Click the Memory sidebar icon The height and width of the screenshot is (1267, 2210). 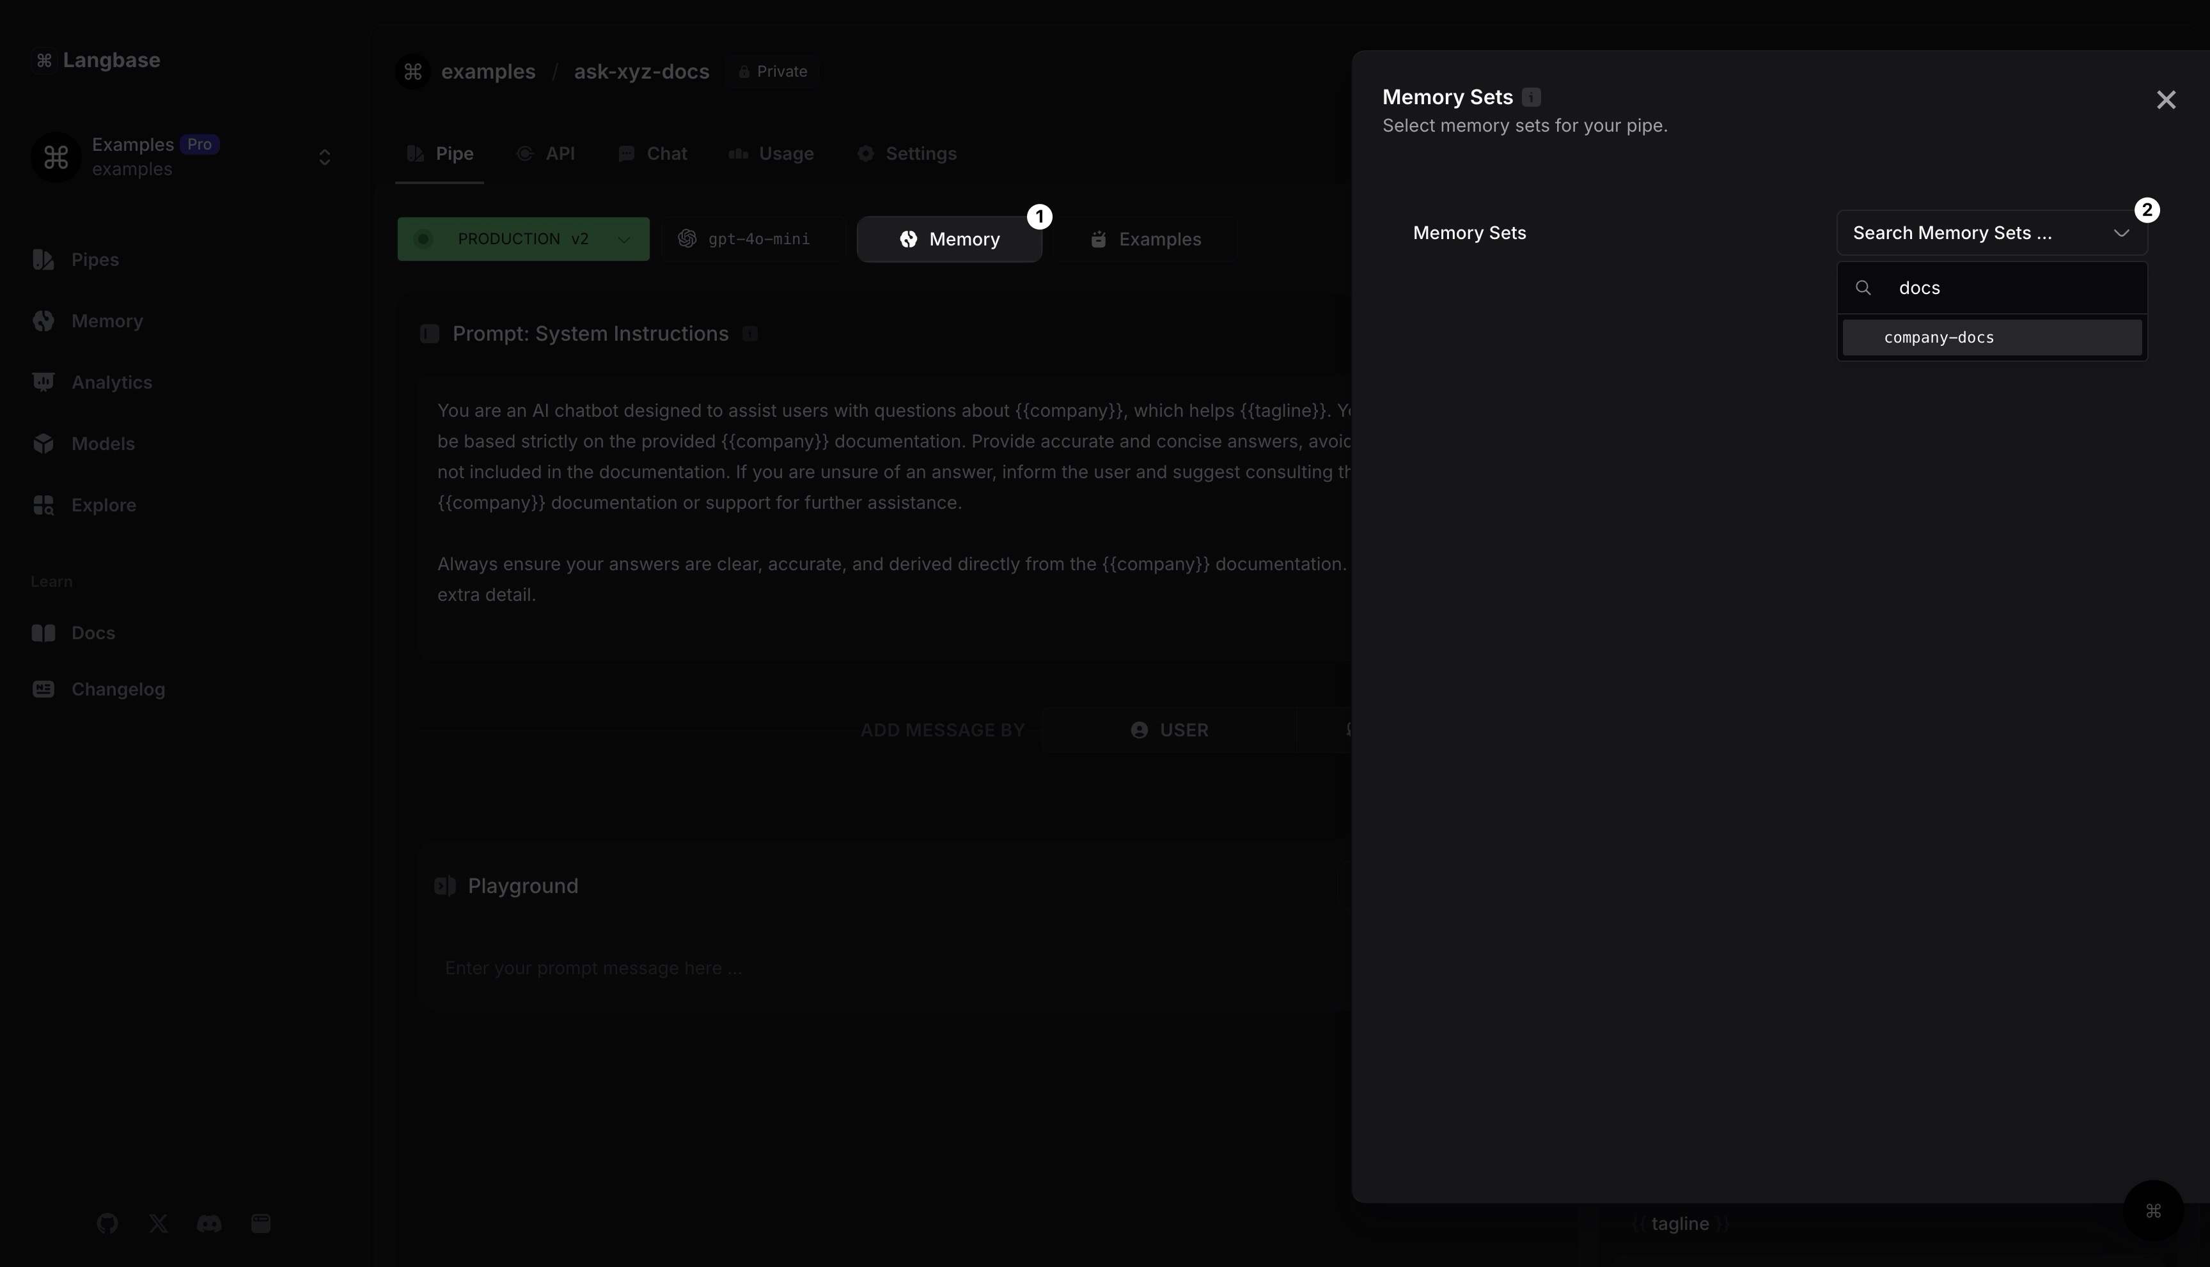click(44, 320)
